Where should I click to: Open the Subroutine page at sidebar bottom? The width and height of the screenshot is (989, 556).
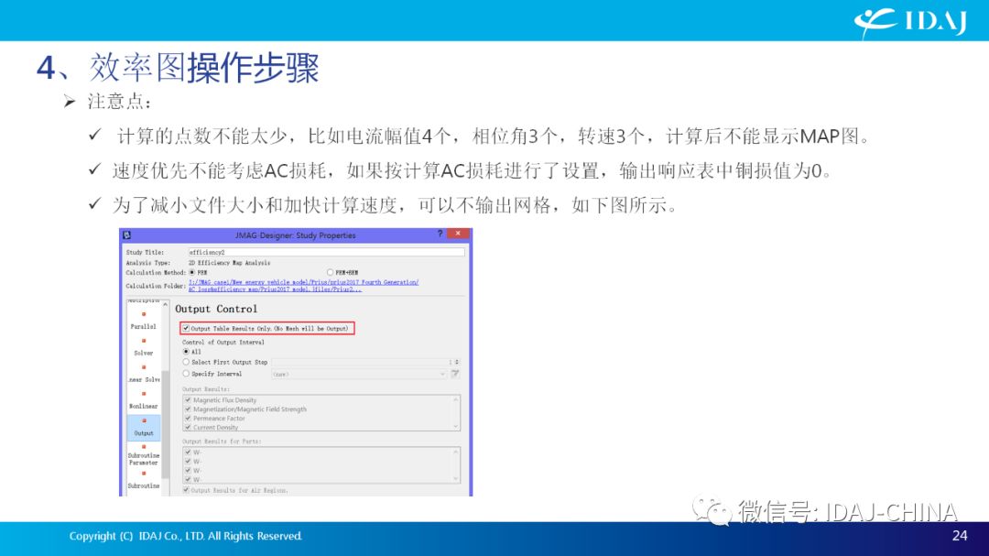point(143,485)
